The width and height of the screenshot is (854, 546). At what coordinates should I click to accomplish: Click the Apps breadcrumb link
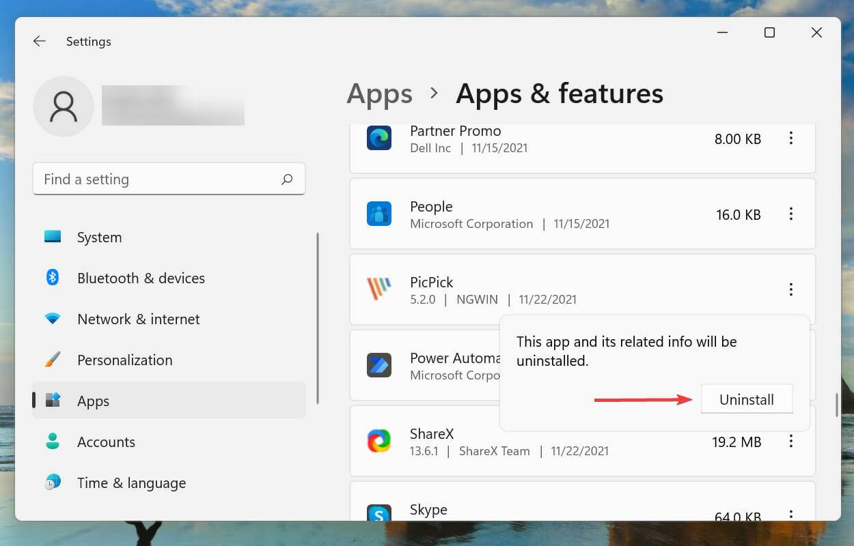click(x=380, y=94)
